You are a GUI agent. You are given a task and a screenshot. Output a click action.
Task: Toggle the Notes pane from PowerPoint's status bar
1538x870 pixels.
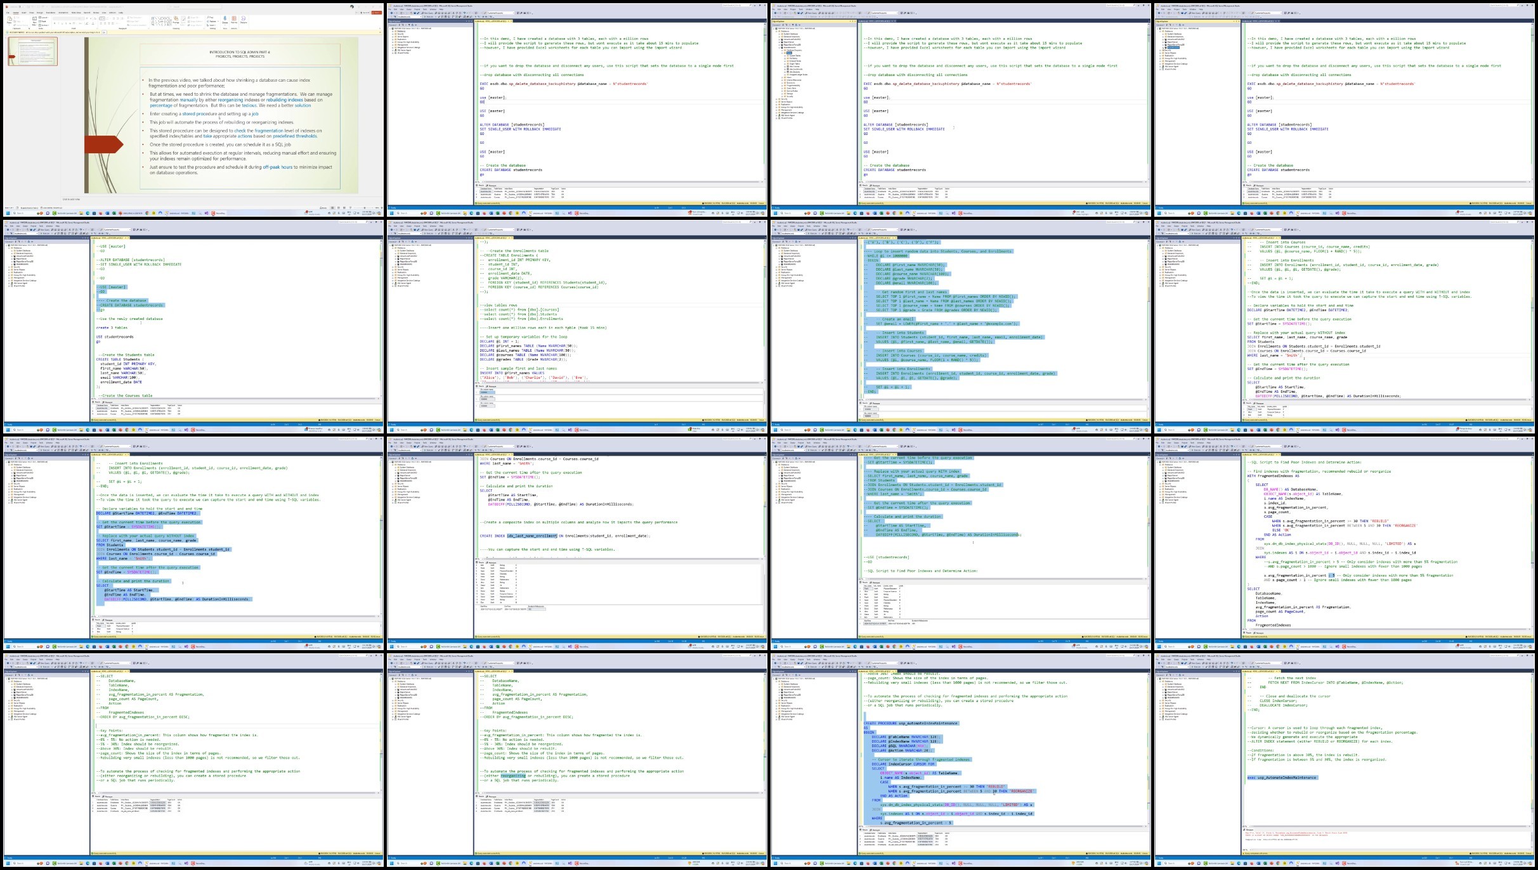click(x=323, y=208)
